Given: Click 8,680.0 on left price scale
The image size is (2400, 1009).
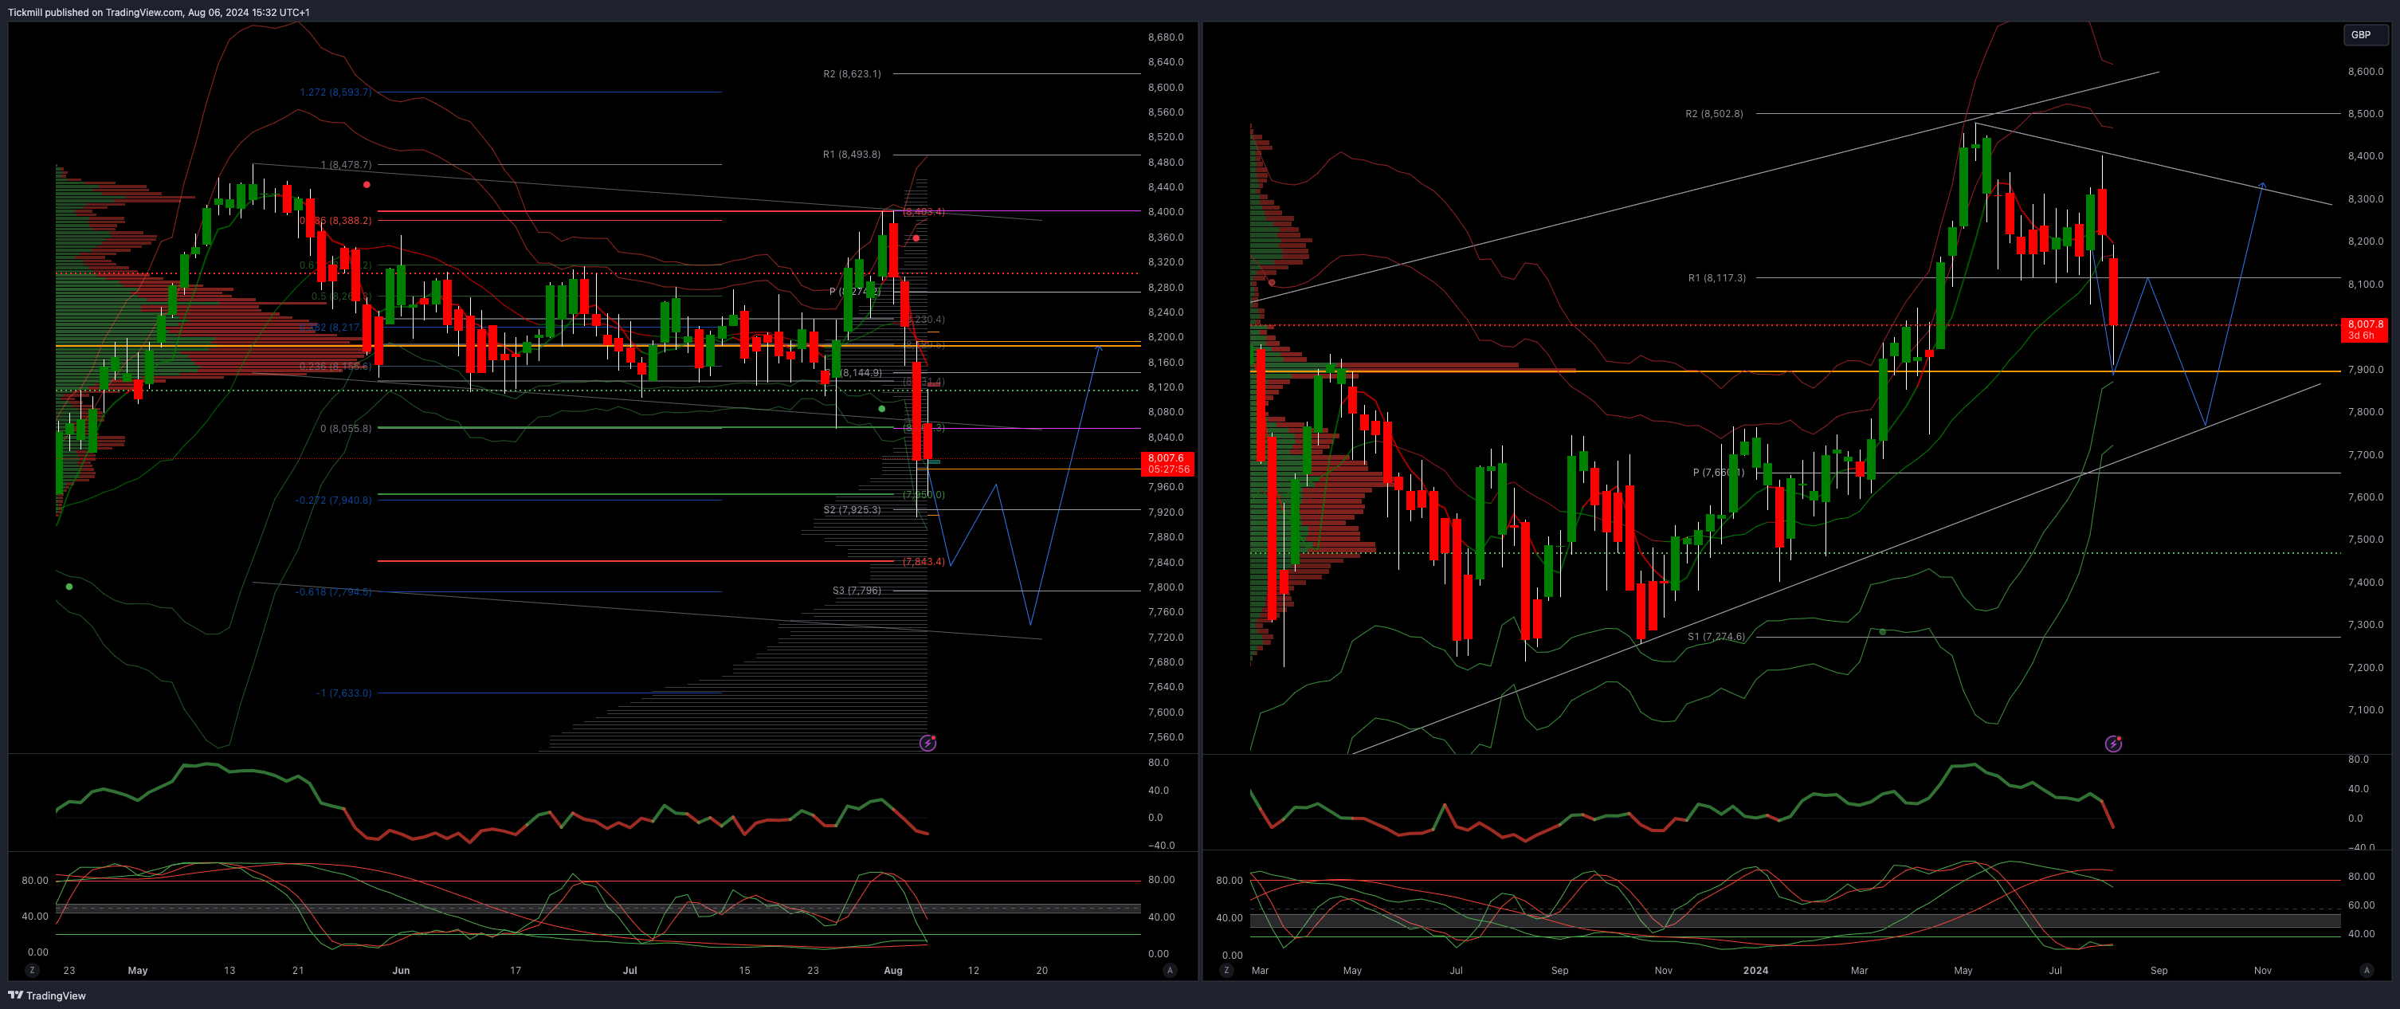Looking at the screenshot, I should 1165,37.
